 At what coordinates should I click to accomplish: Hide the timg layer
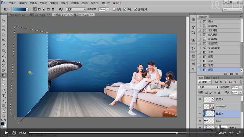(x=200, y=121)
